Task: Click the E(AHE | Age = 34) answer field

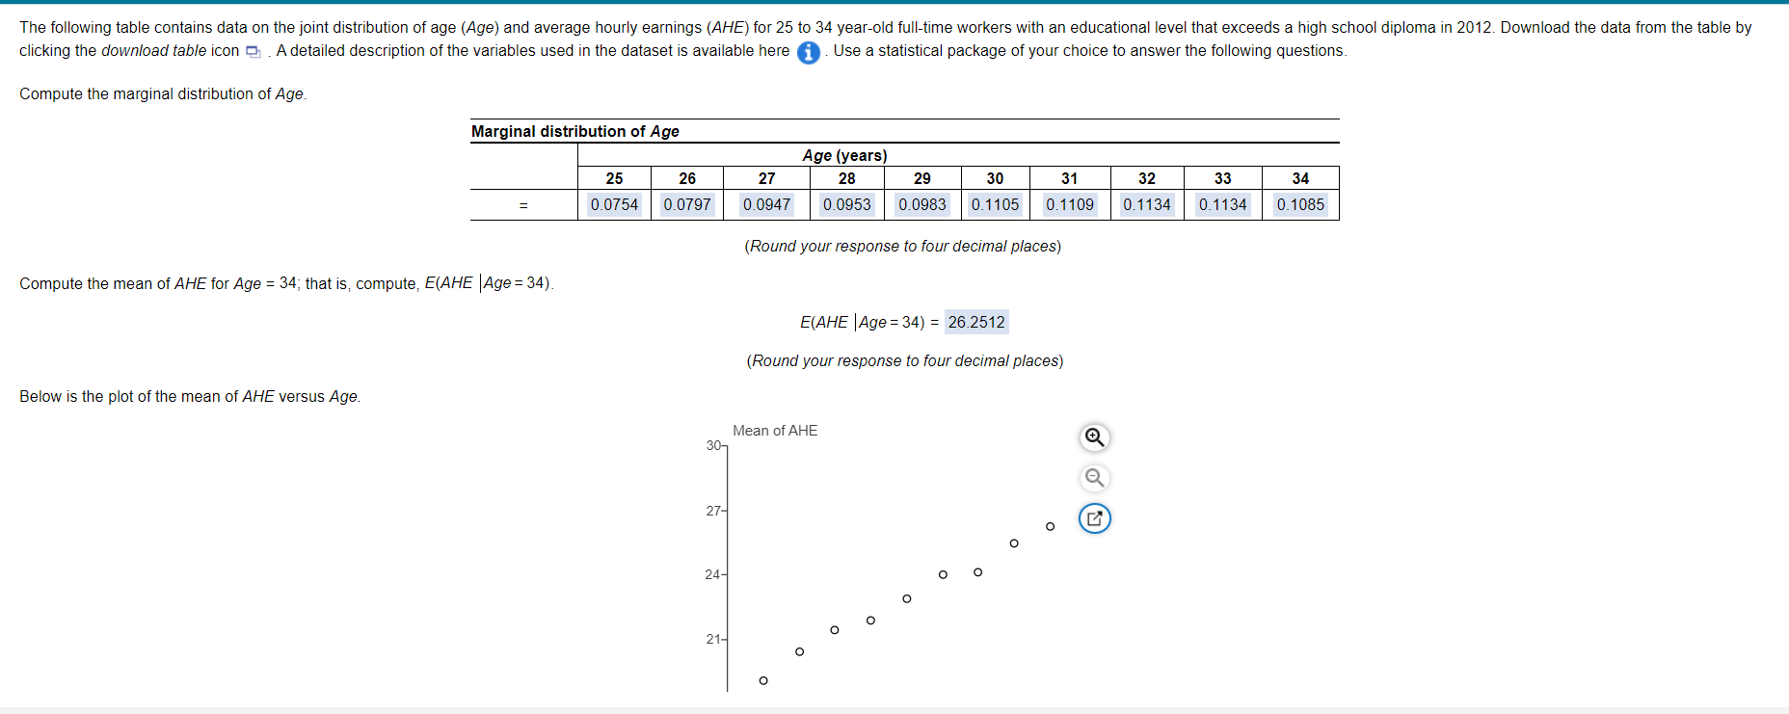Action: [x=975, y=322]
